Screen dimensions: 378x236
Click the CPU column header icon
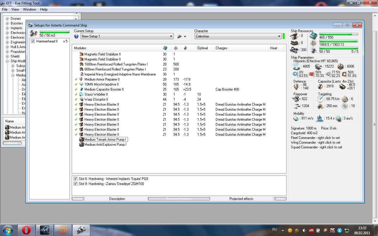pyautogui.click(x=165, y=48)
